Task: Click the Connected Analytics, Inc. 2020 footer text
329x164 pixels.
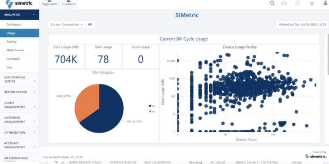Action: click(x=62, y=157)
